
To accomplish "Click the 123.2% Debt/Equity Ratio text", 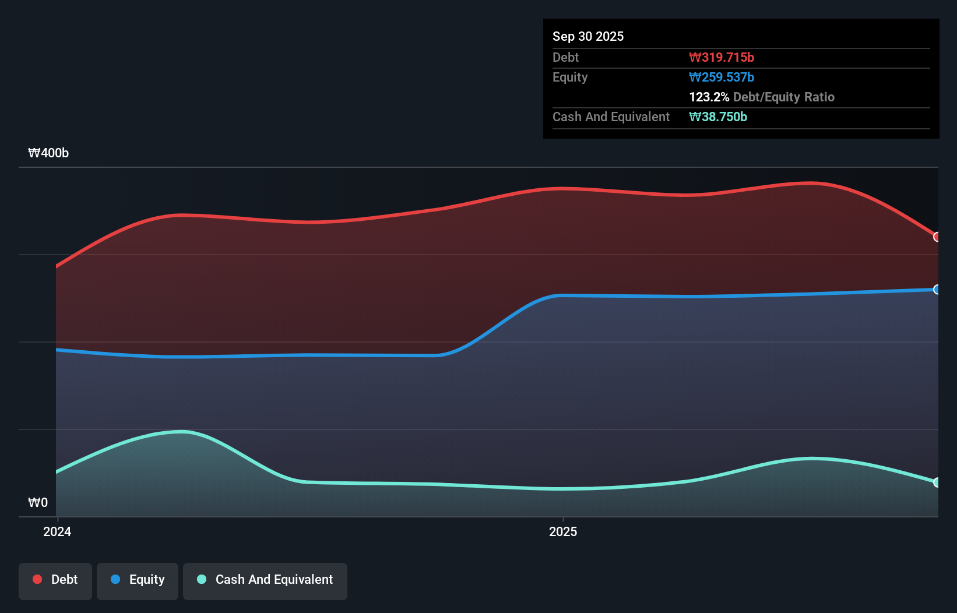I will coord(762,97).
